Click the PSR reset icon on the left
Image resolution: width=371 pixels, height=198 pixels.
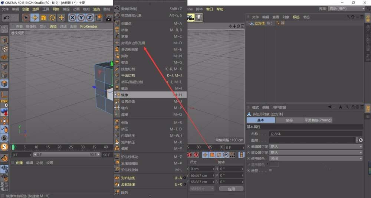point(4,103)
